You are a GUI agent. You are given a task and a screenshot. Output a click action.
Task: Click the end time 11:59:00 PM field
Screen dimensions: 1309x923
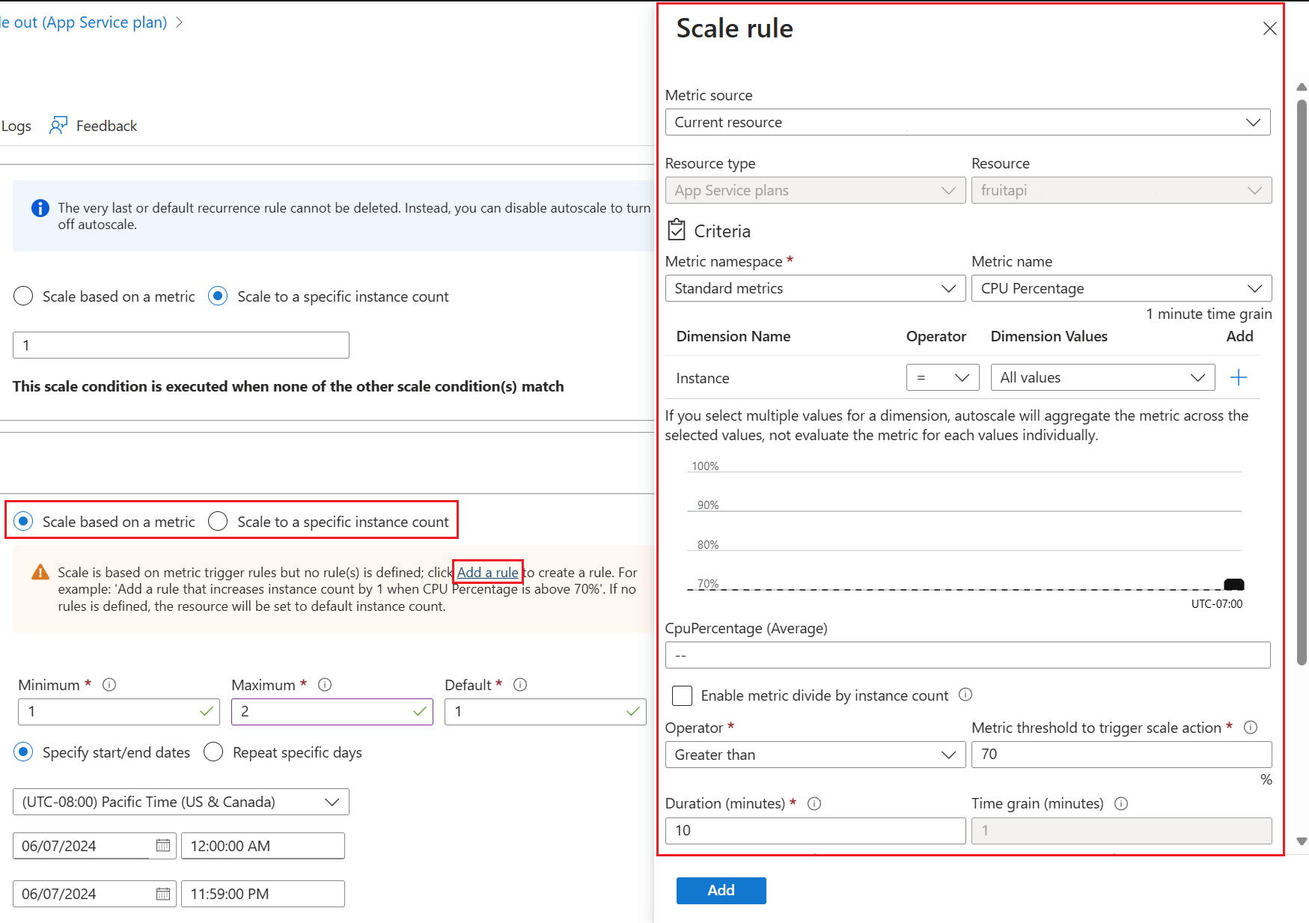point(263,894)
